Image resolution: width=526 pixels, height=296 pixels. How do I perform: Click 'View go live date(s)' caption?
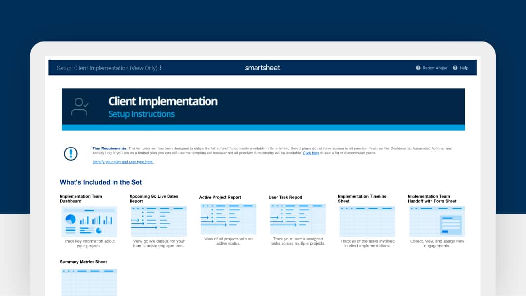(159, 243)
